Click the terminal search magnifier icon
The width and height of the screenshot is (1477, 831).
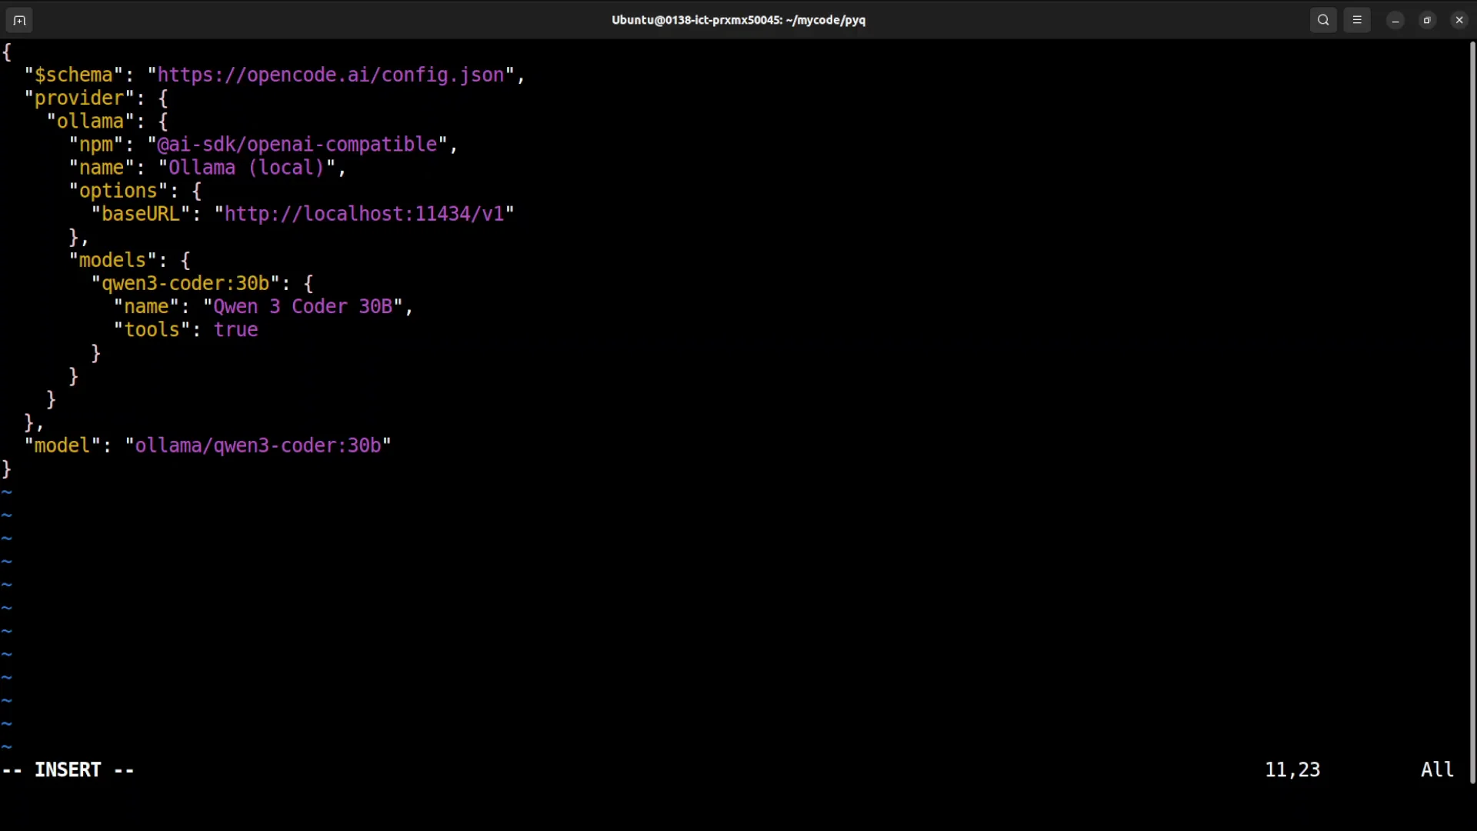click(x=1323, y=21)
